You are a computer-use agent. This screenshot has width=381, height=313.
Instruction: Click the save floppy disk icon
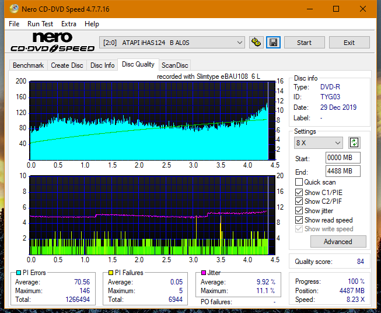coord(274,43)
